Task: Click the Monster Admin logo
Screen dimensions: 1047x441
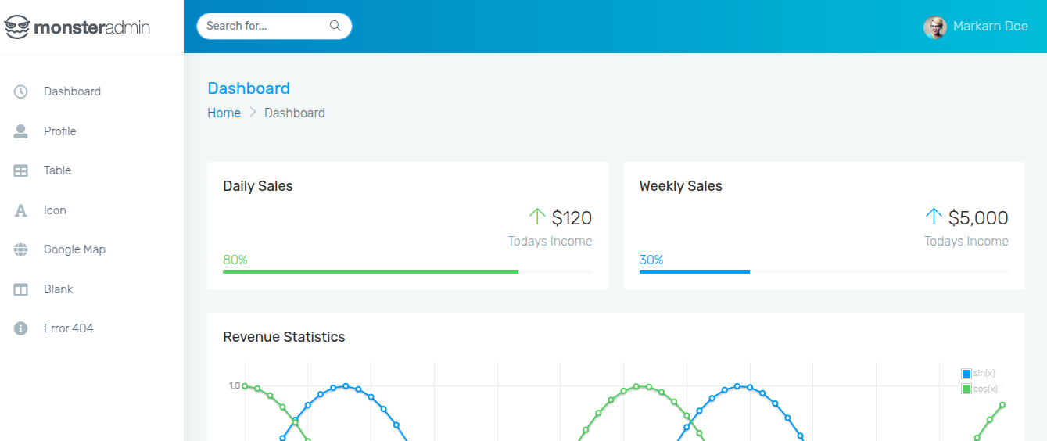Action: tap(77, 27)
